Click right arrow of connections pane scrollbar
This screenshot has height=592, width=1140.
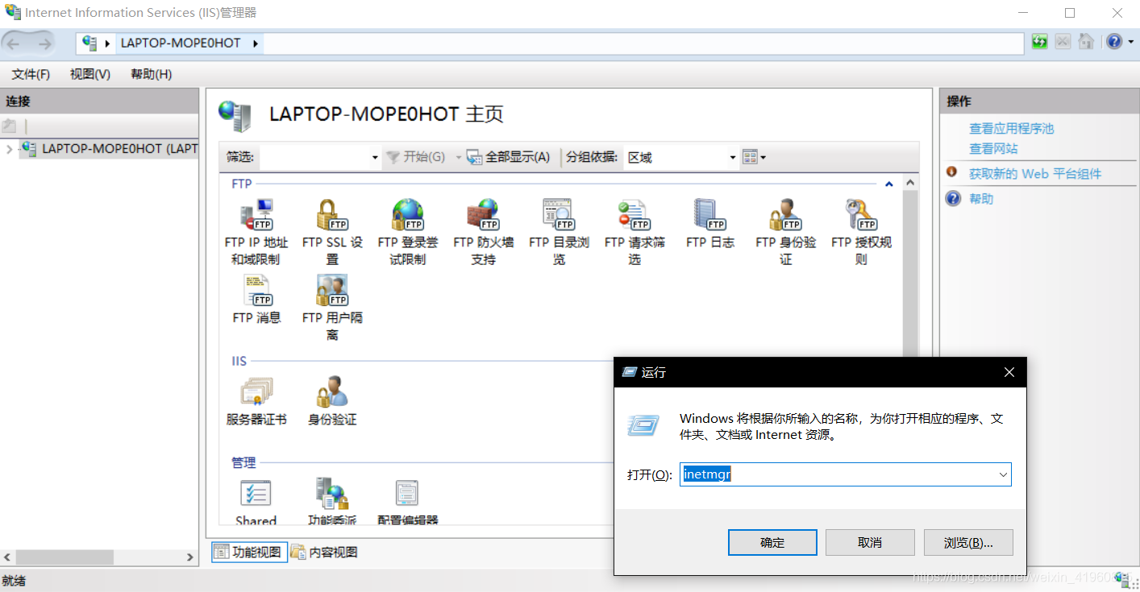190,557
